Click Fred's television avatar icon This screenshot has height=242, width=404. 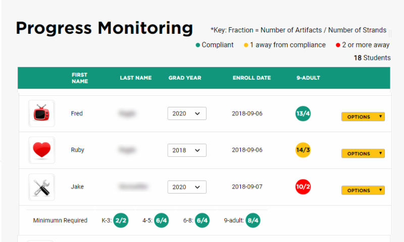(x=41, y=113)
